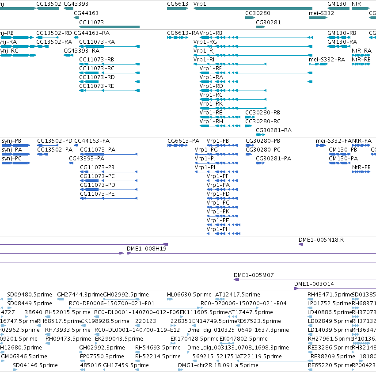376x372 pixels.
Task: Click the CG6613 gene label
Action: click(x=178, y=4)
